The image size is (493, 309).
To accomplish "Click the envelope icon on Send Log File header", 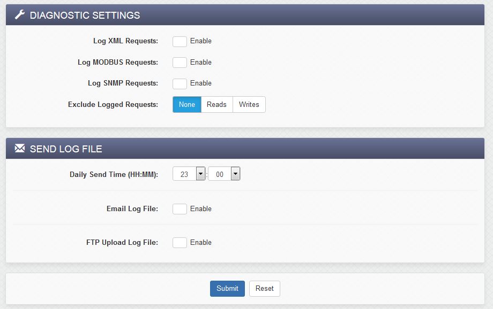I will (19, 149).
